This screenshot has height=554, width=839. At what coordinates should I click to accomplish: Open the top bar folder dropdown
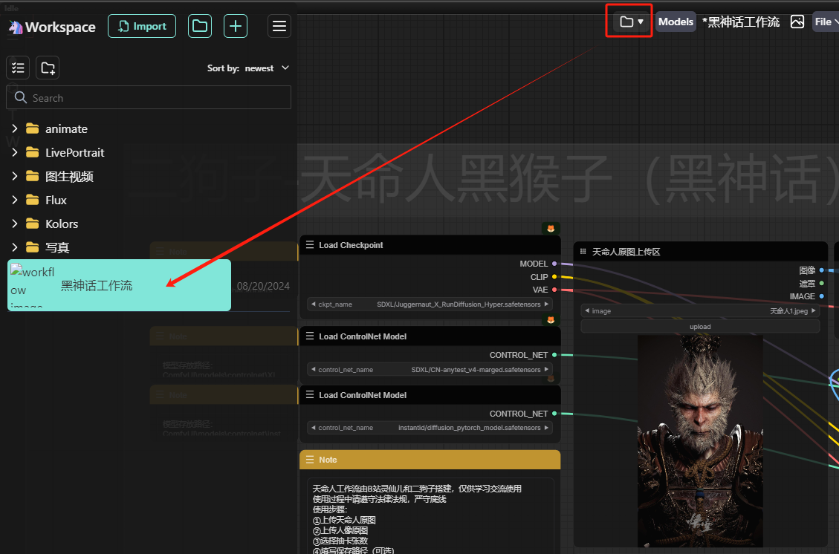[632, 22]
